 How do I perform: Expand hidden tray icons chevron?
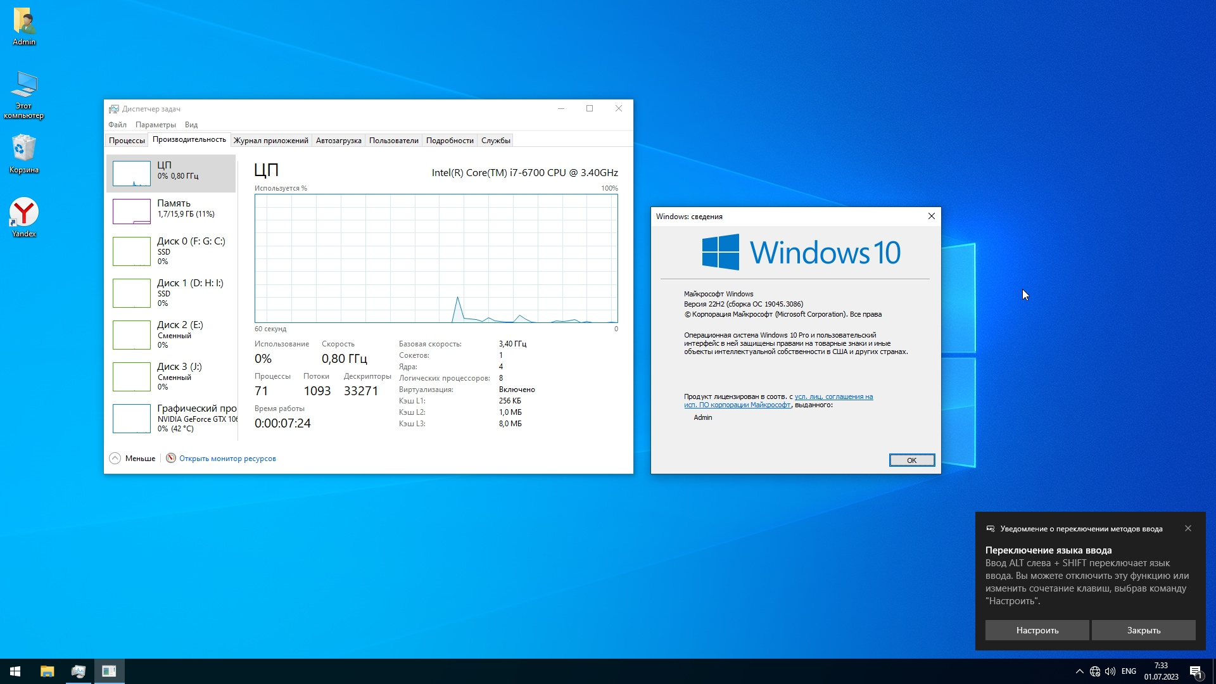pos(1079,671)
